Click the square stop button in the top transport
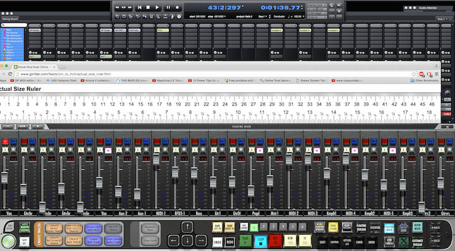 148,8
